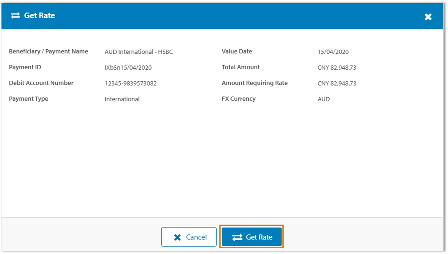The image size is (448, 254).
Task: Select the Payment ID value IXbSn15/04/2020
Action: [x=128, y=67]
